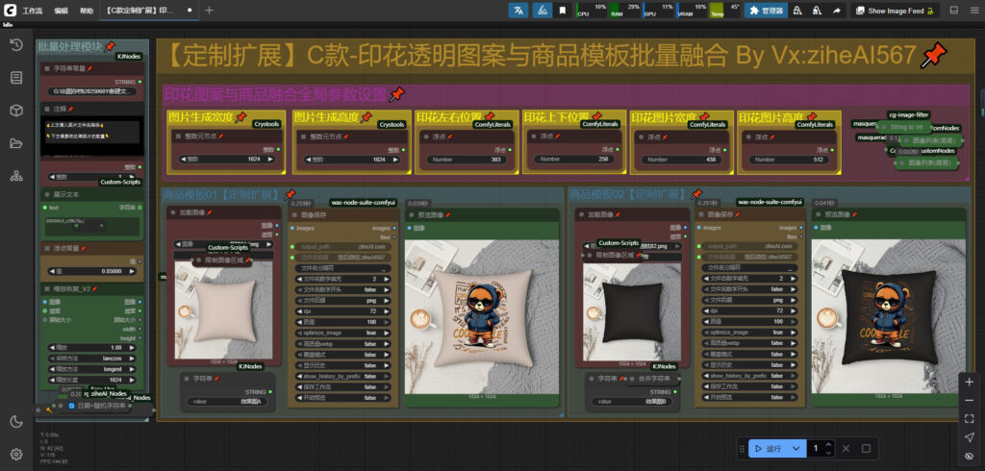Zoom out with the minus canvas button

969,400
